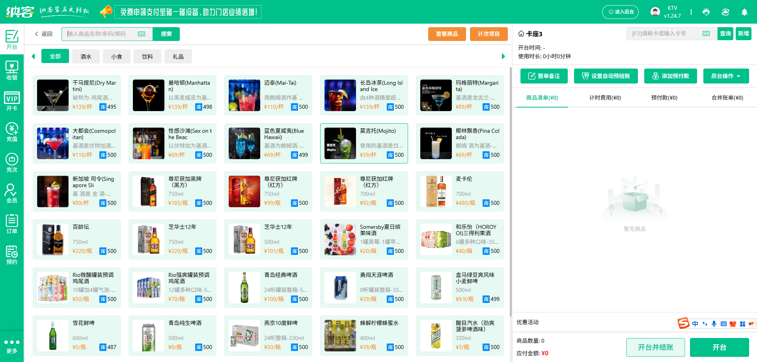Click the notification bell icon

click(744, 12)
